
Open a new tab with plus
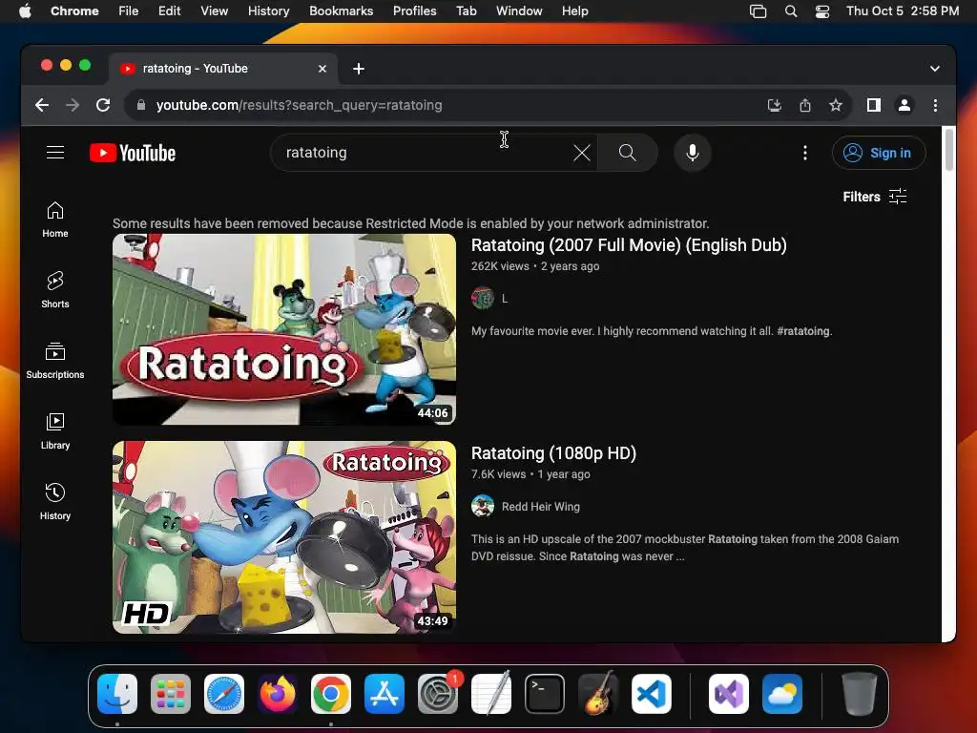(x=359, y=69)
